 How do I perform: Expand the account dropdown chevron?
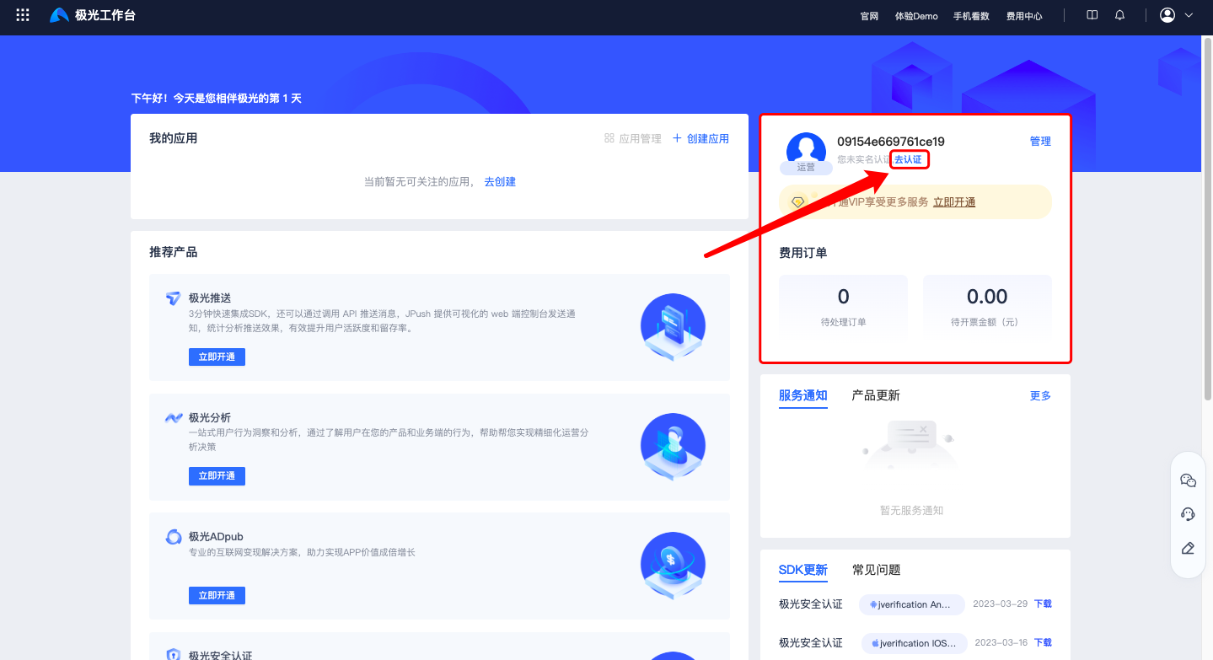1189,15
